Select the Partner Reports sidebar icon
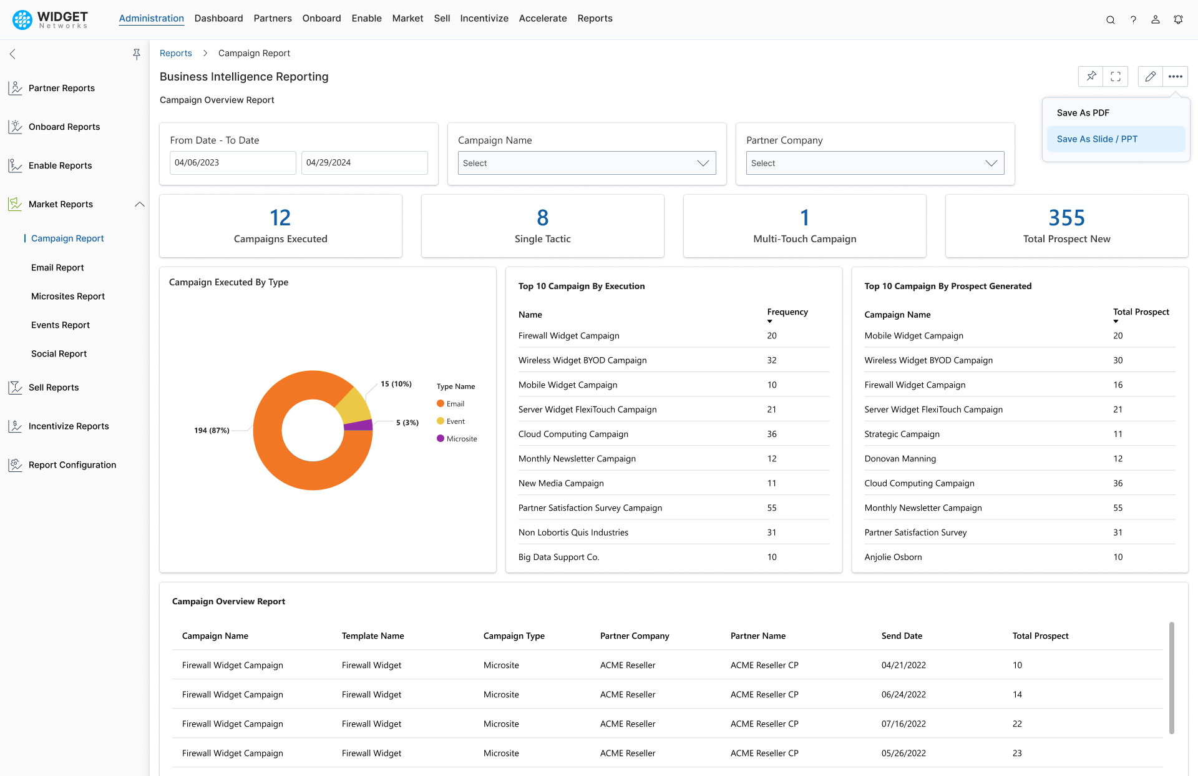The width and height of the screenshot is (1198, 776). pos(16,88)
